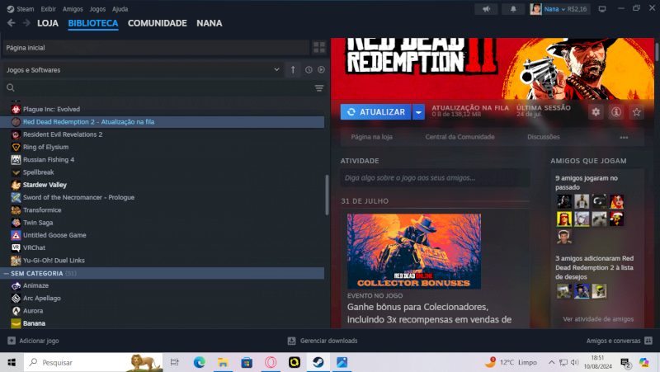Open the Steam notifications bell

[x=512, y=8]
